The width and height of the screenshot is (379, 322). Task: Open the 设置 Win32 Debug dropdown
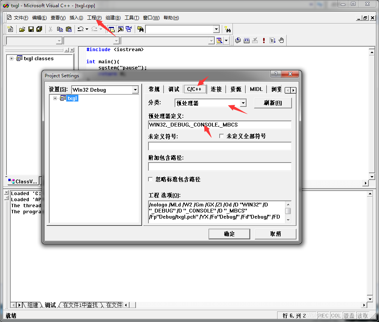[x=135, y=90]
